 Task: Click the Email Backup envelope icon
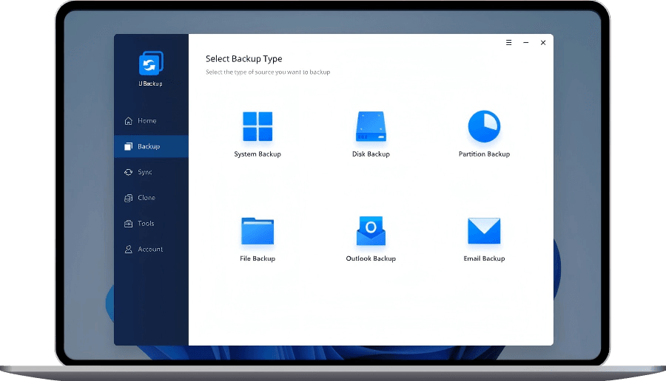coord(484,231)
